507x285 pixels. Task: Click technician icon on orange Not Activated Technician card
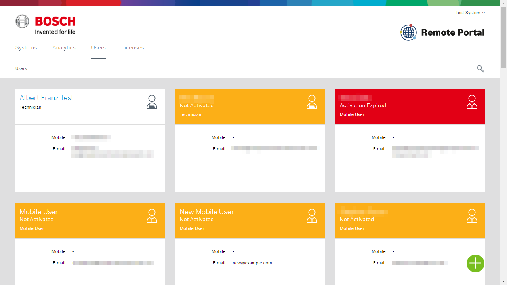[312, 102]
